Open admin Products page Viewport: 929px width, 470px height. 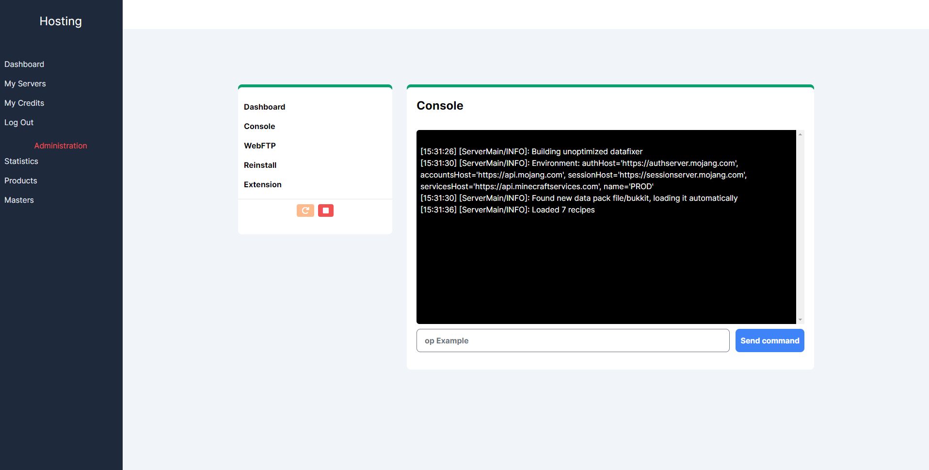coord(21,180)
